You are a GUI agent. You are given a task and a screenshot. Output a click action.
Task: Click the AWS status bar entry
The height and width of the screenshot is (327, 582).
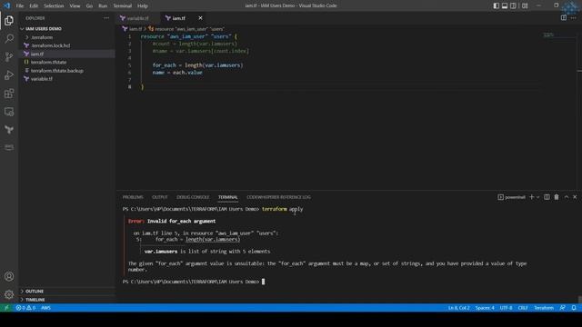tap(45, 308)
